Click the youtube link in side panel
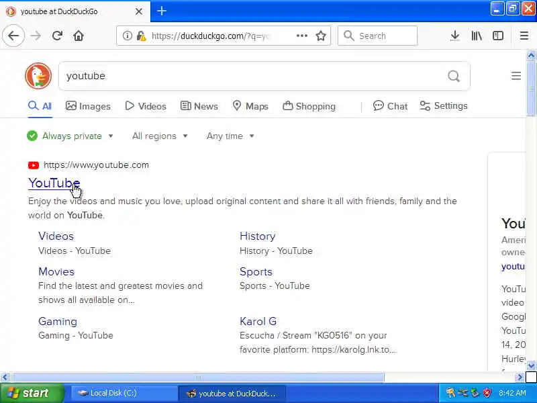This screenshot has width=537, height=403. click(x=513, y=266)
